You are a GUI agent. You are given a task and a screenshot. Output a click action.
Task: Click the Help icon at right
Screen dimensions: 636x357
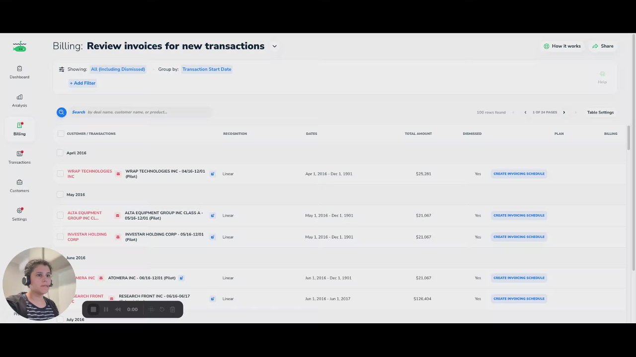602,77
